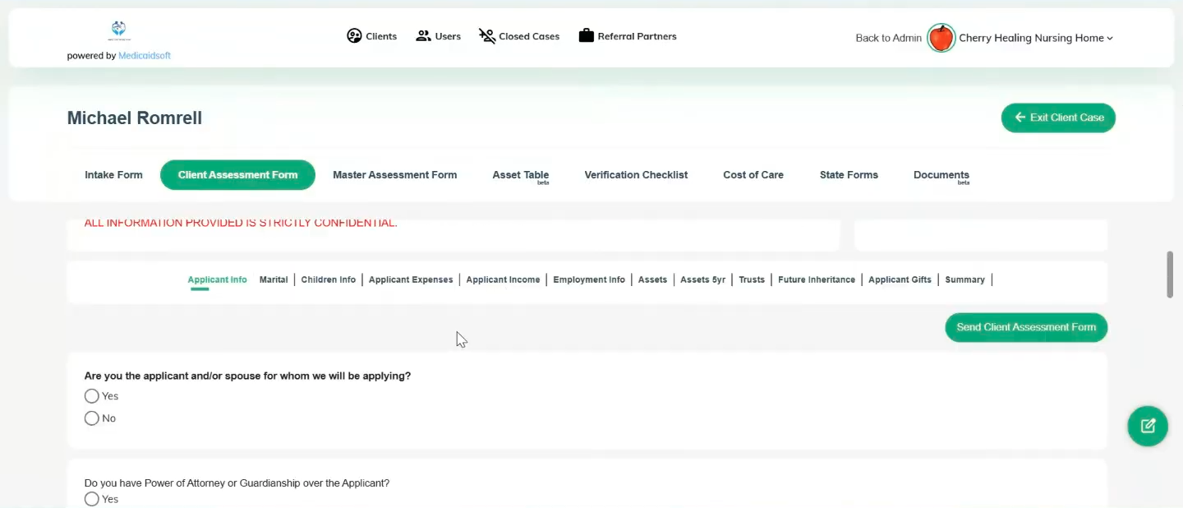Go to Employment Info section
Screen dimensions: 1183x508
[x=589, y=279]
